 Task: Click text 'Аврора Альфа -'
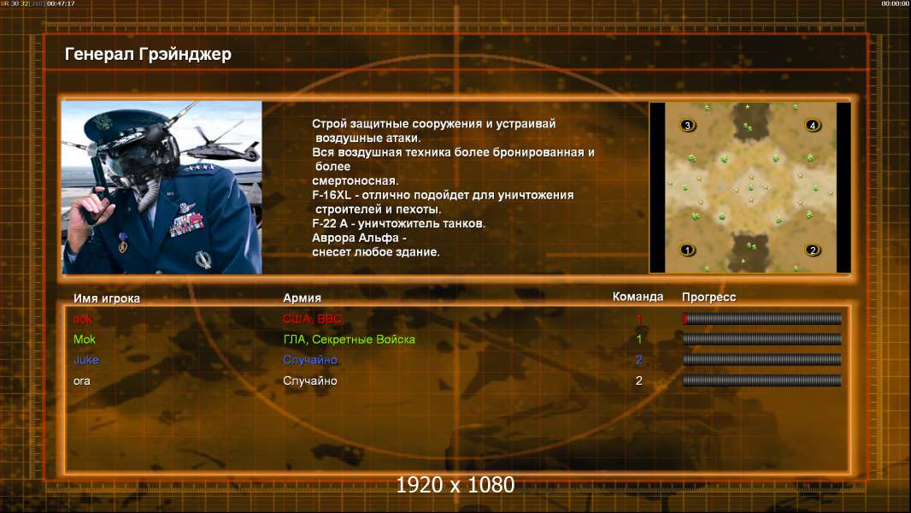tap(359, 239)
